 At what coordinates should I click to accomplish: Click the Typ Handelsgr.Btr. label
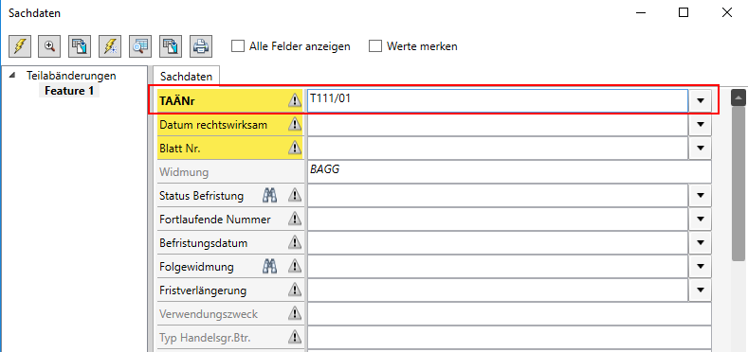[205, 338]
